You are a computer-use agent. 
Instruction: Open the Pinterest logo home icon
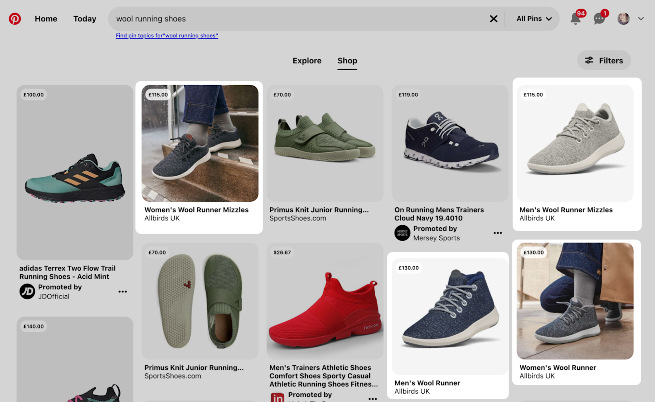pos(15,19)
